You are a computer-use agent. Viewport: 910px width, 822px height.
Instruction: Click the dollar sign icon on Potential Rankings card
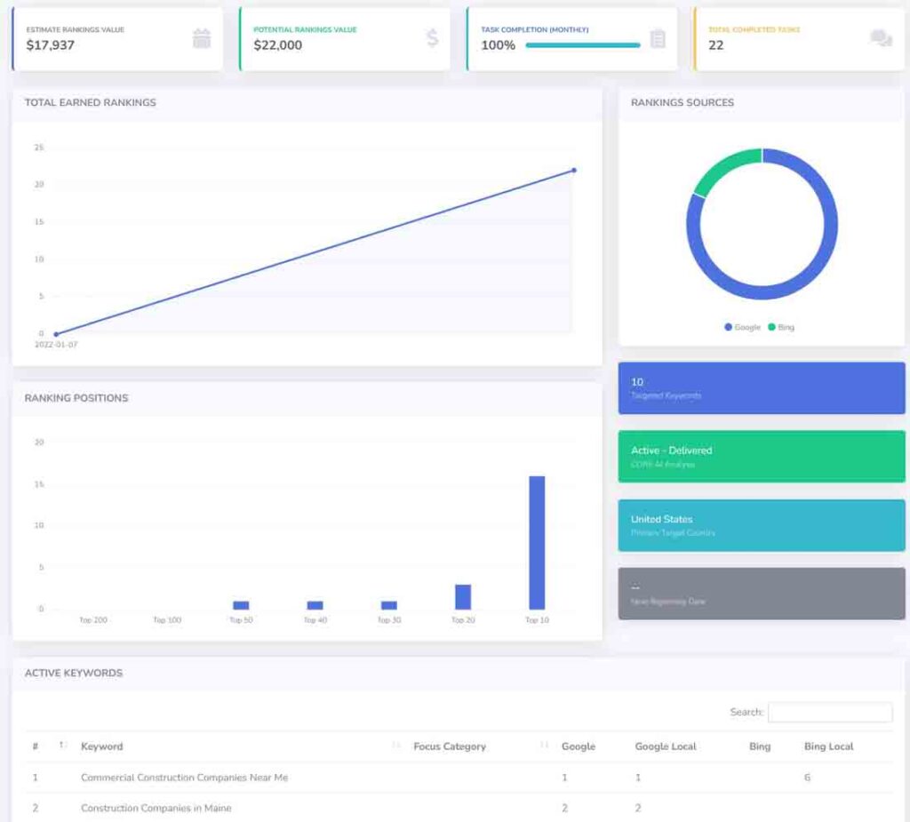tap(432, 38)
